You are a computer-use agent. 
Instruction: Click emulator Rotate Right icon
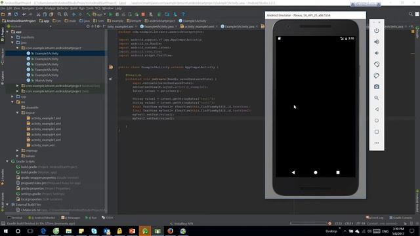point(377,76)
